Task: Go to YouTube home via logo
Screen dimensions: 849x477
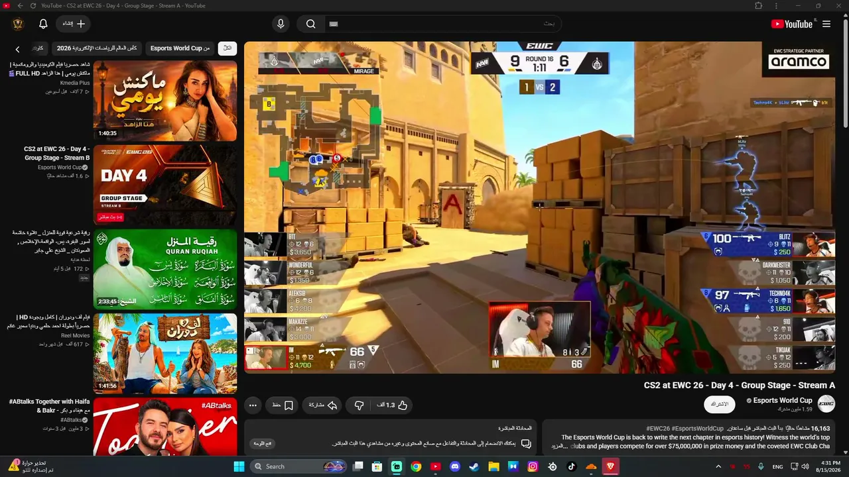Action: [791, 24]
